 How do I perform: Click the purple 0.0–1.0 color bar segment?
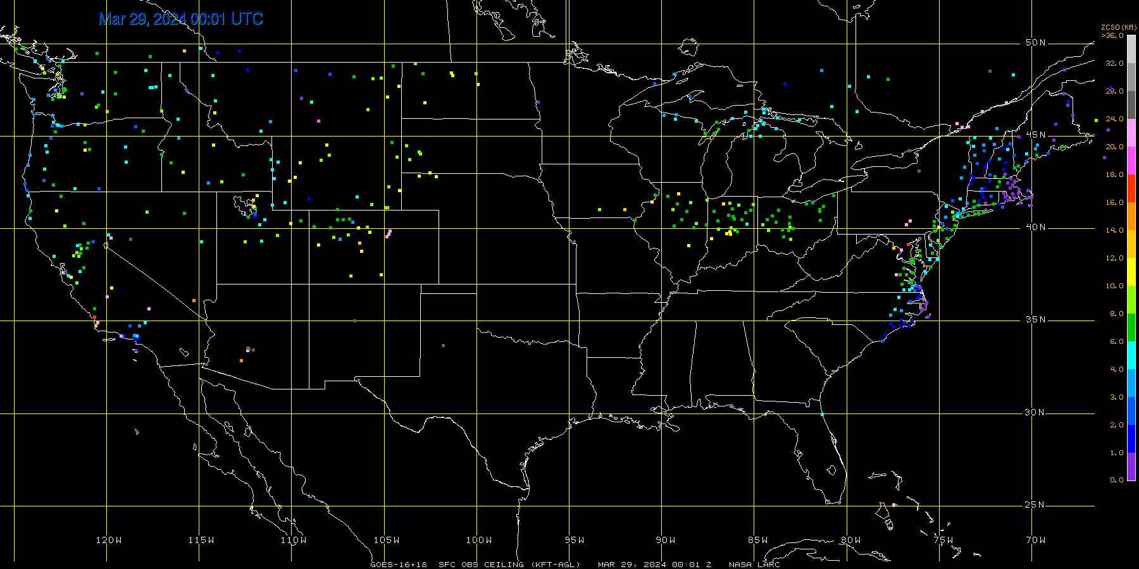pyautogui.click(x=1131, y=467)
